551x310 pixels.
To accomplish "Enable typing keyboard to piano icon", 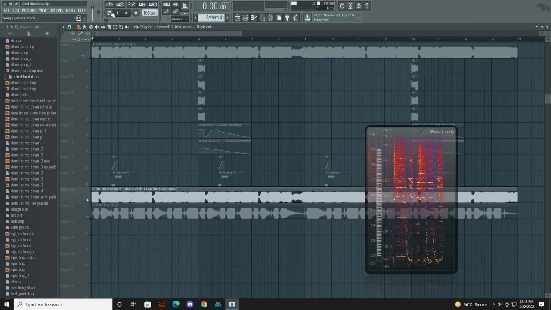I will pyautogui.click(x=166, y=4).
